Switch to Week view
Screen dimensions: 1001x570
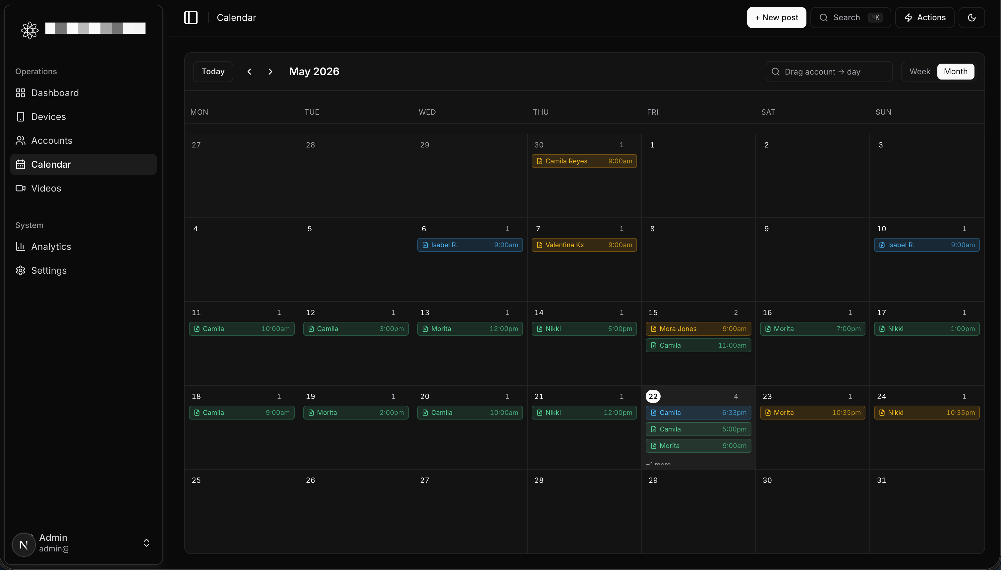pos(919,72)
